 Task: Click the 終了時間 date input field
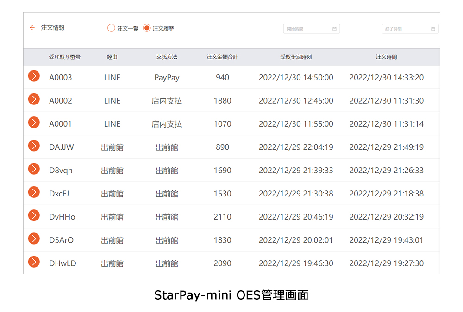(410, 29)
